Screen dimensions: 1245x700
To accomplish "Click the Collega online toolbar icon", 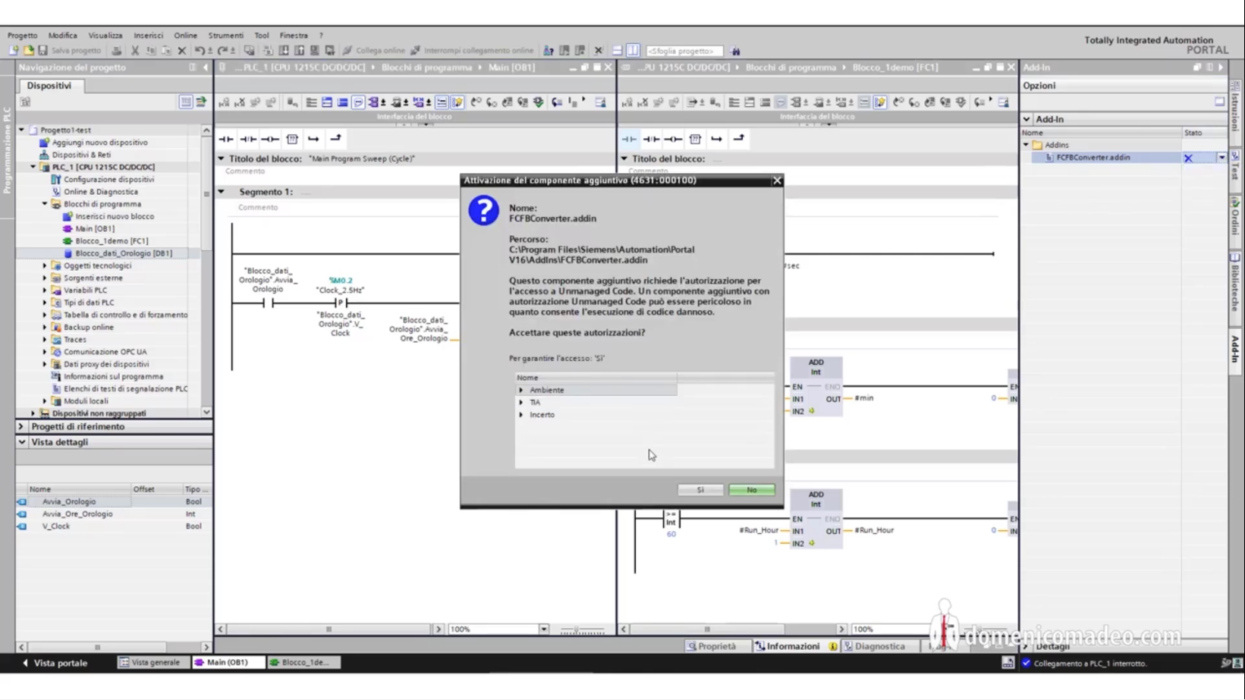I will (347, 50).
